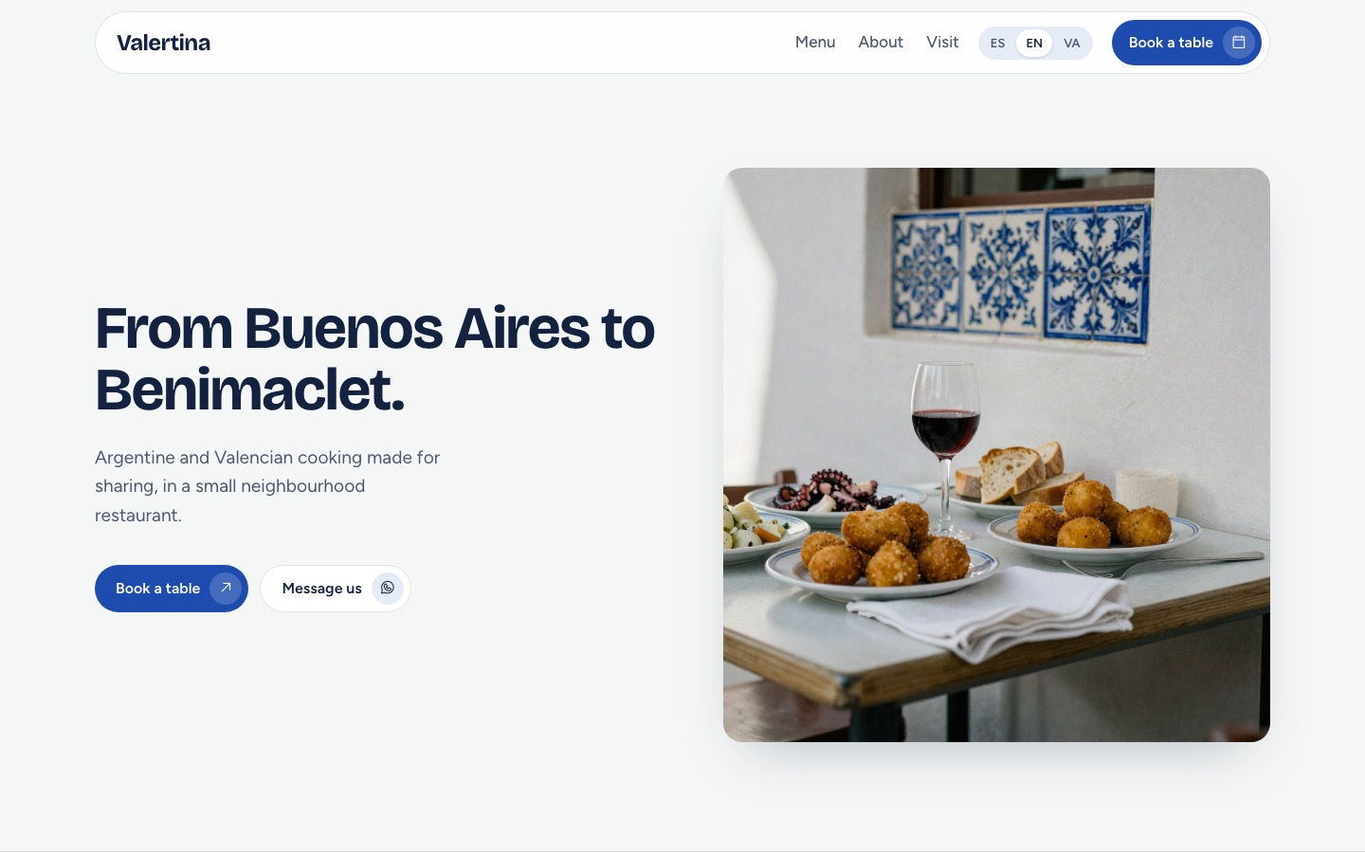The height and width of the screenshot is (853, 1365).
Task: Click the Valertina logo in the header
Action: pyautogui.click(x=163, y=43)
